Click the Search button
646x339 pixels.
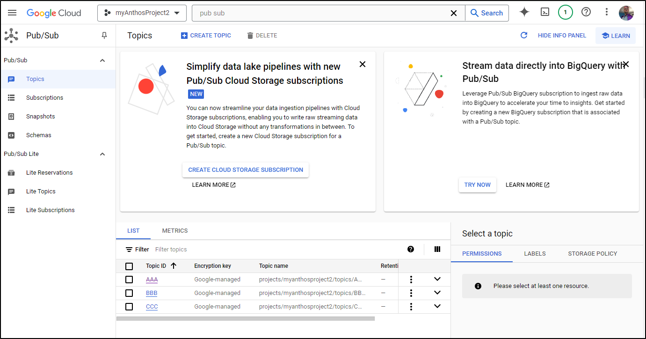(486, 13)
